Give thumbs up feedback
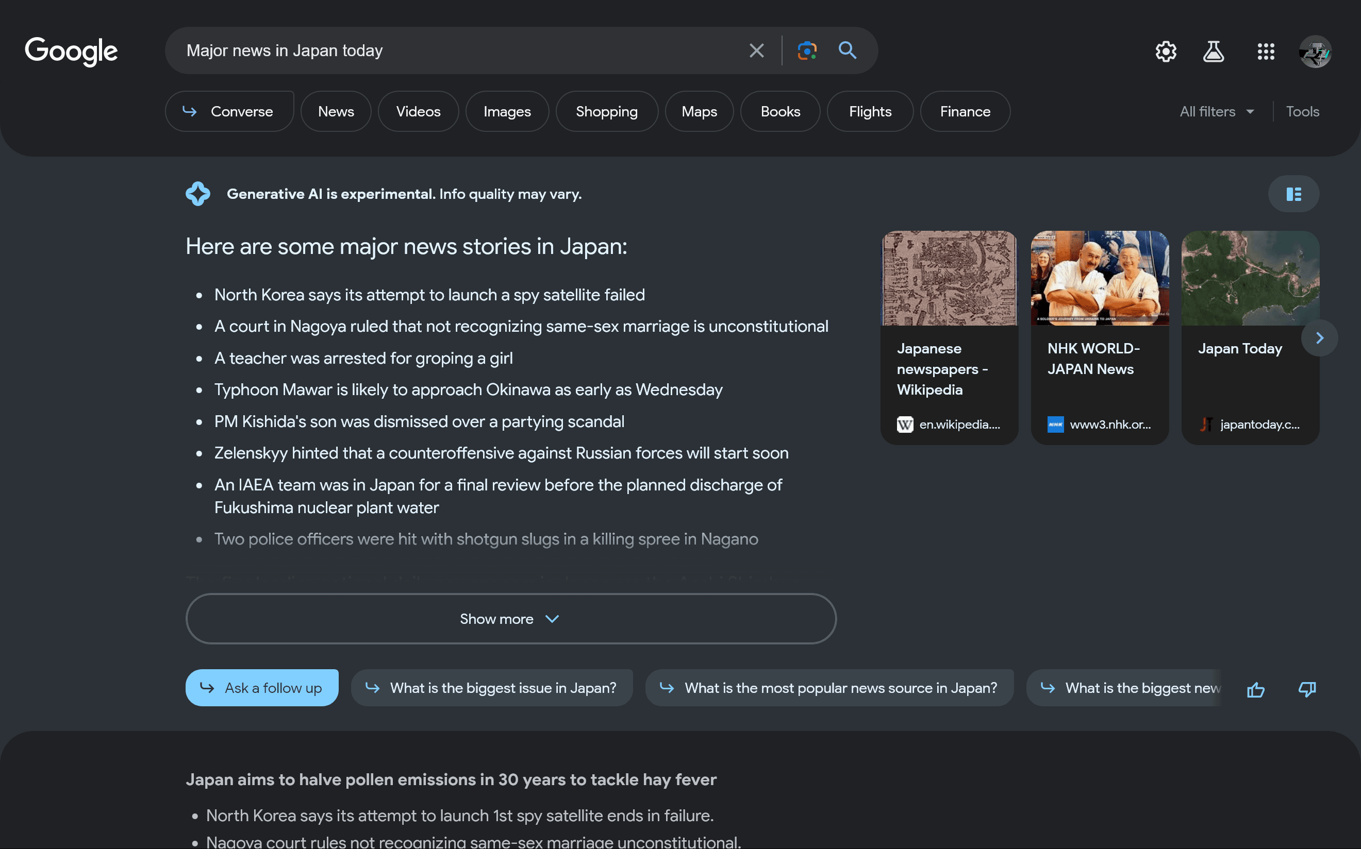This screenshot has width=1361, height=849. pyautogui.click(x=1256, y=689)
